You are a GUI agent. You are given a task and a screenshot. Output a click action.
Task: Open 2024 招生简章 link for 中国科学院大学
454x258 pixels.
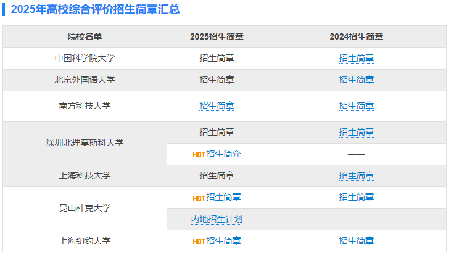(356, 58)
